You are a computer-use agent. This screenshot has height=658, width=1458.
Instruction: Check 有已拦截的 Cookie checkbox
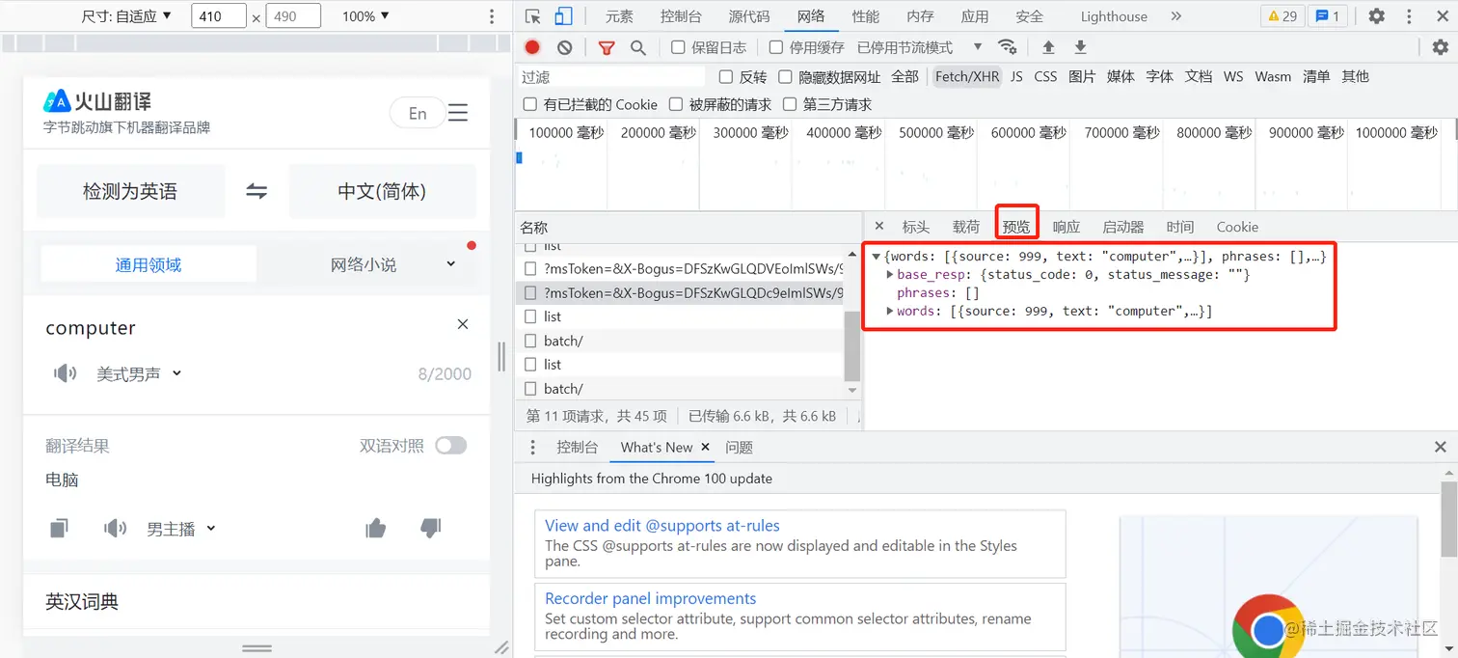click(529, 104)
